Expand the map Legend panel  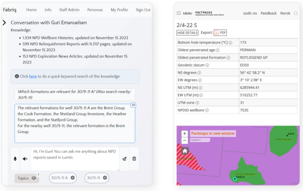click(200, 140)
